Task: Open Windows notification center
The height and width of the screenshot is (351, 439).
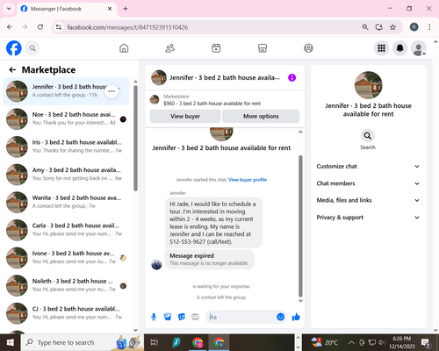Action: pos(426,342)
